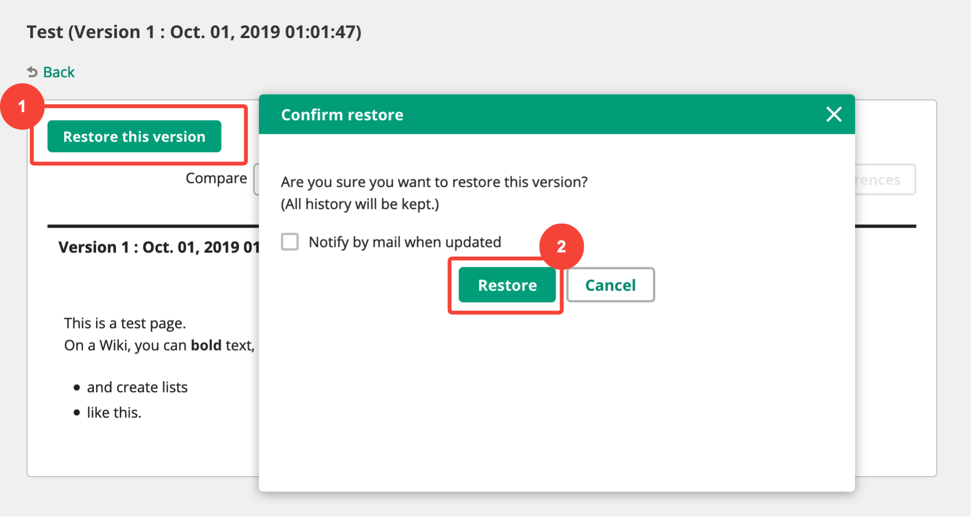Click the All history will be kept note

click(360, 204)
